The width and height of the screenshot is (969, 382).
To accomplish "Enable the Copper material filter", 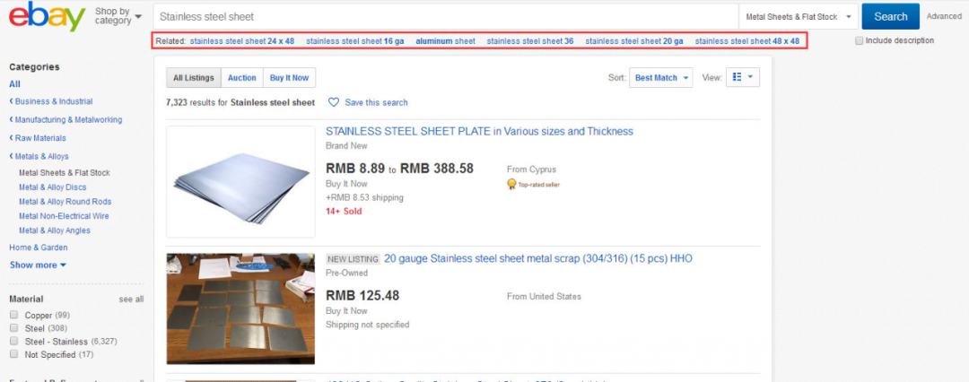I will 13,316.
